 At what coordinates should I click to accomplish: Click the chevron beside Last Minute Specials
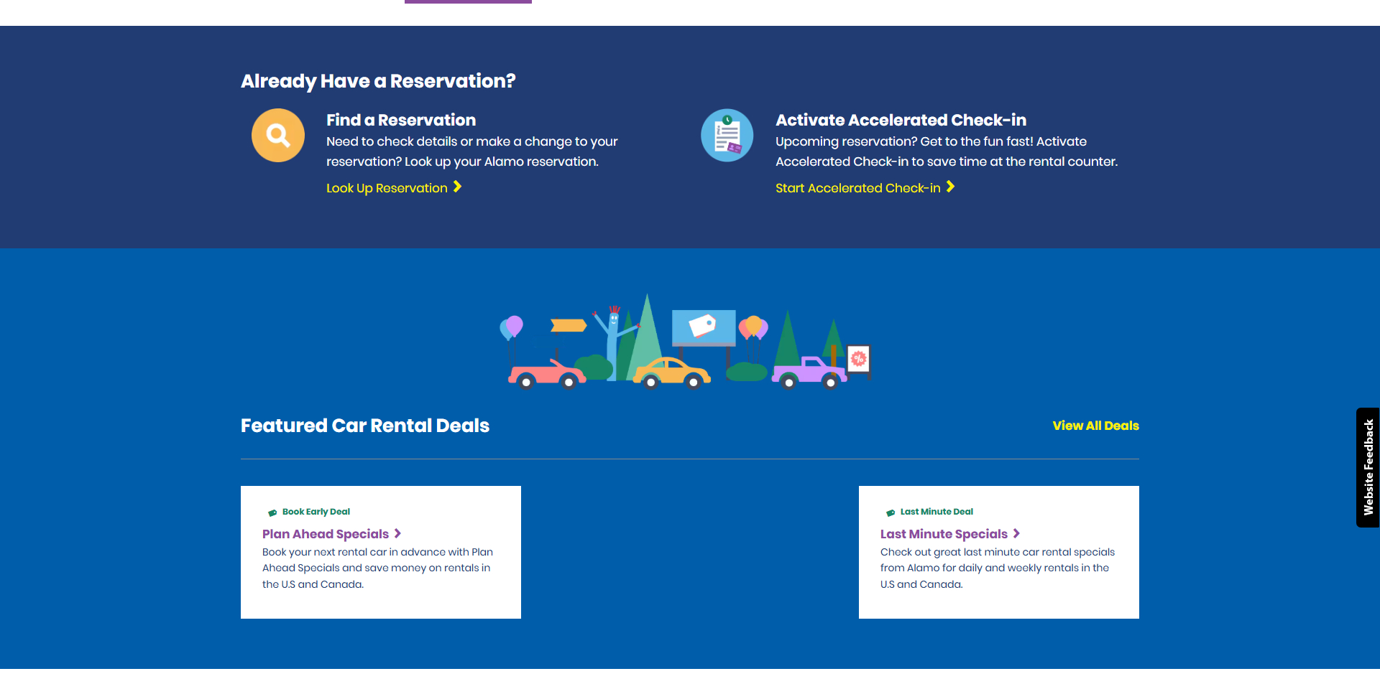pos(1016,533)
